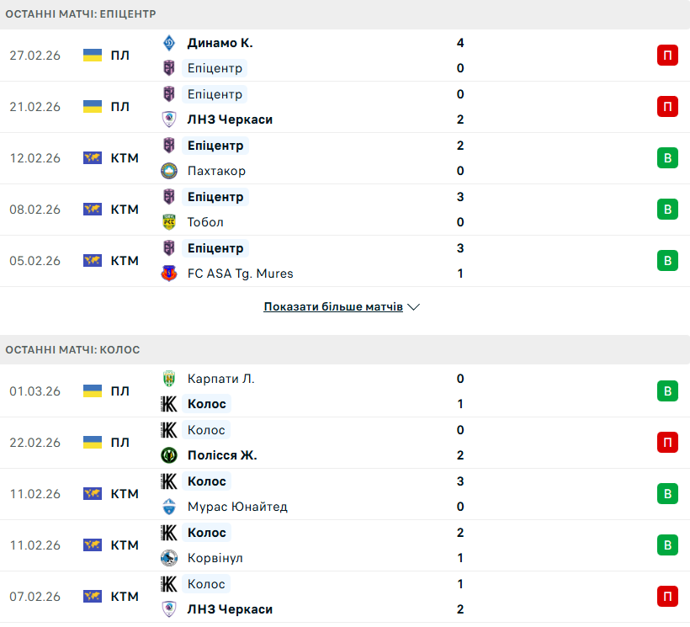Viewport: 690px width, 627px height.
Task: Click the Корвінул team crest icon
Action: (169, 558)
